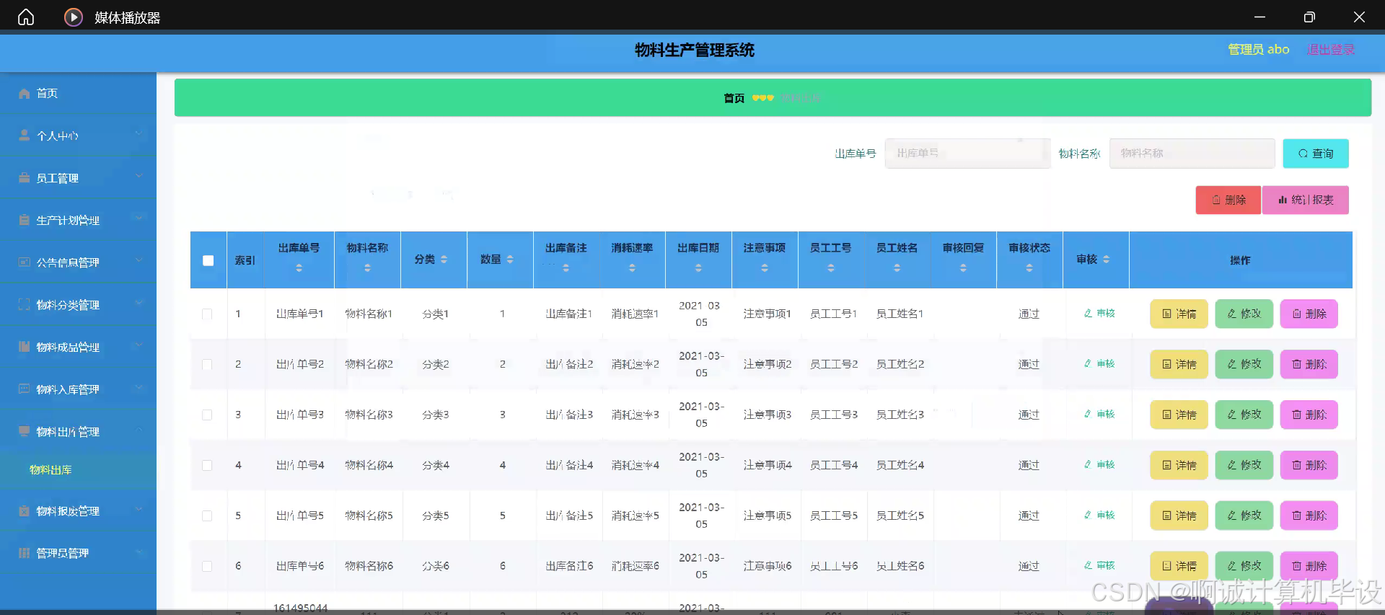The width and height of the screenshot is (1385, 615).
Task: Click 审核 action in row 5
Action: point(1099,516)
